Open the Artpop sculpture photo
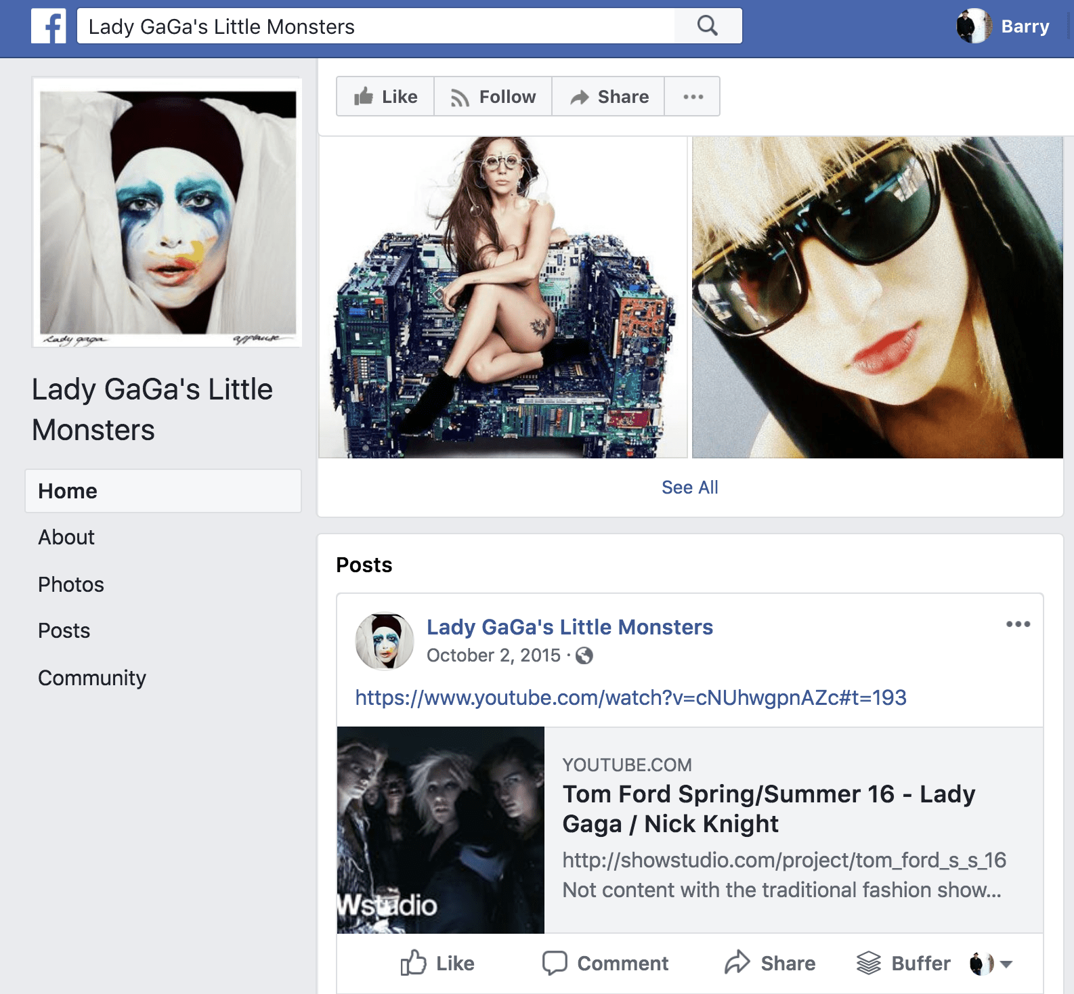1074x994 pixels. 503,297
